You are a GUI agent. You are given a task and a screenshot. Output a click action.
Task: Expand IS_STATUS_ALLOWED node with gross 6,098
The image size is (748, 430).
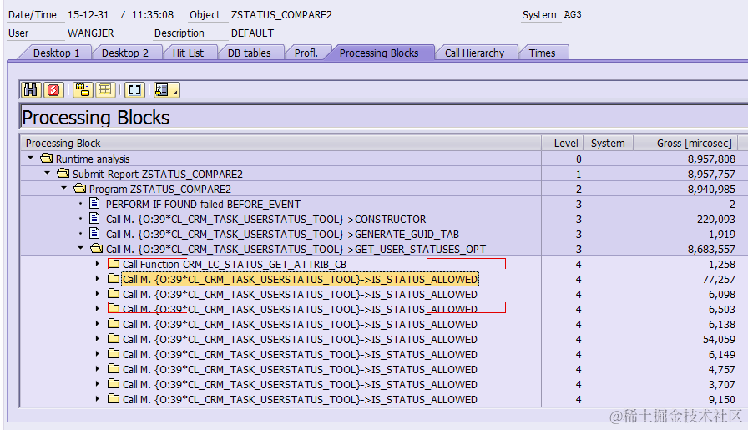pyautogui.click(x=98, y=294)
